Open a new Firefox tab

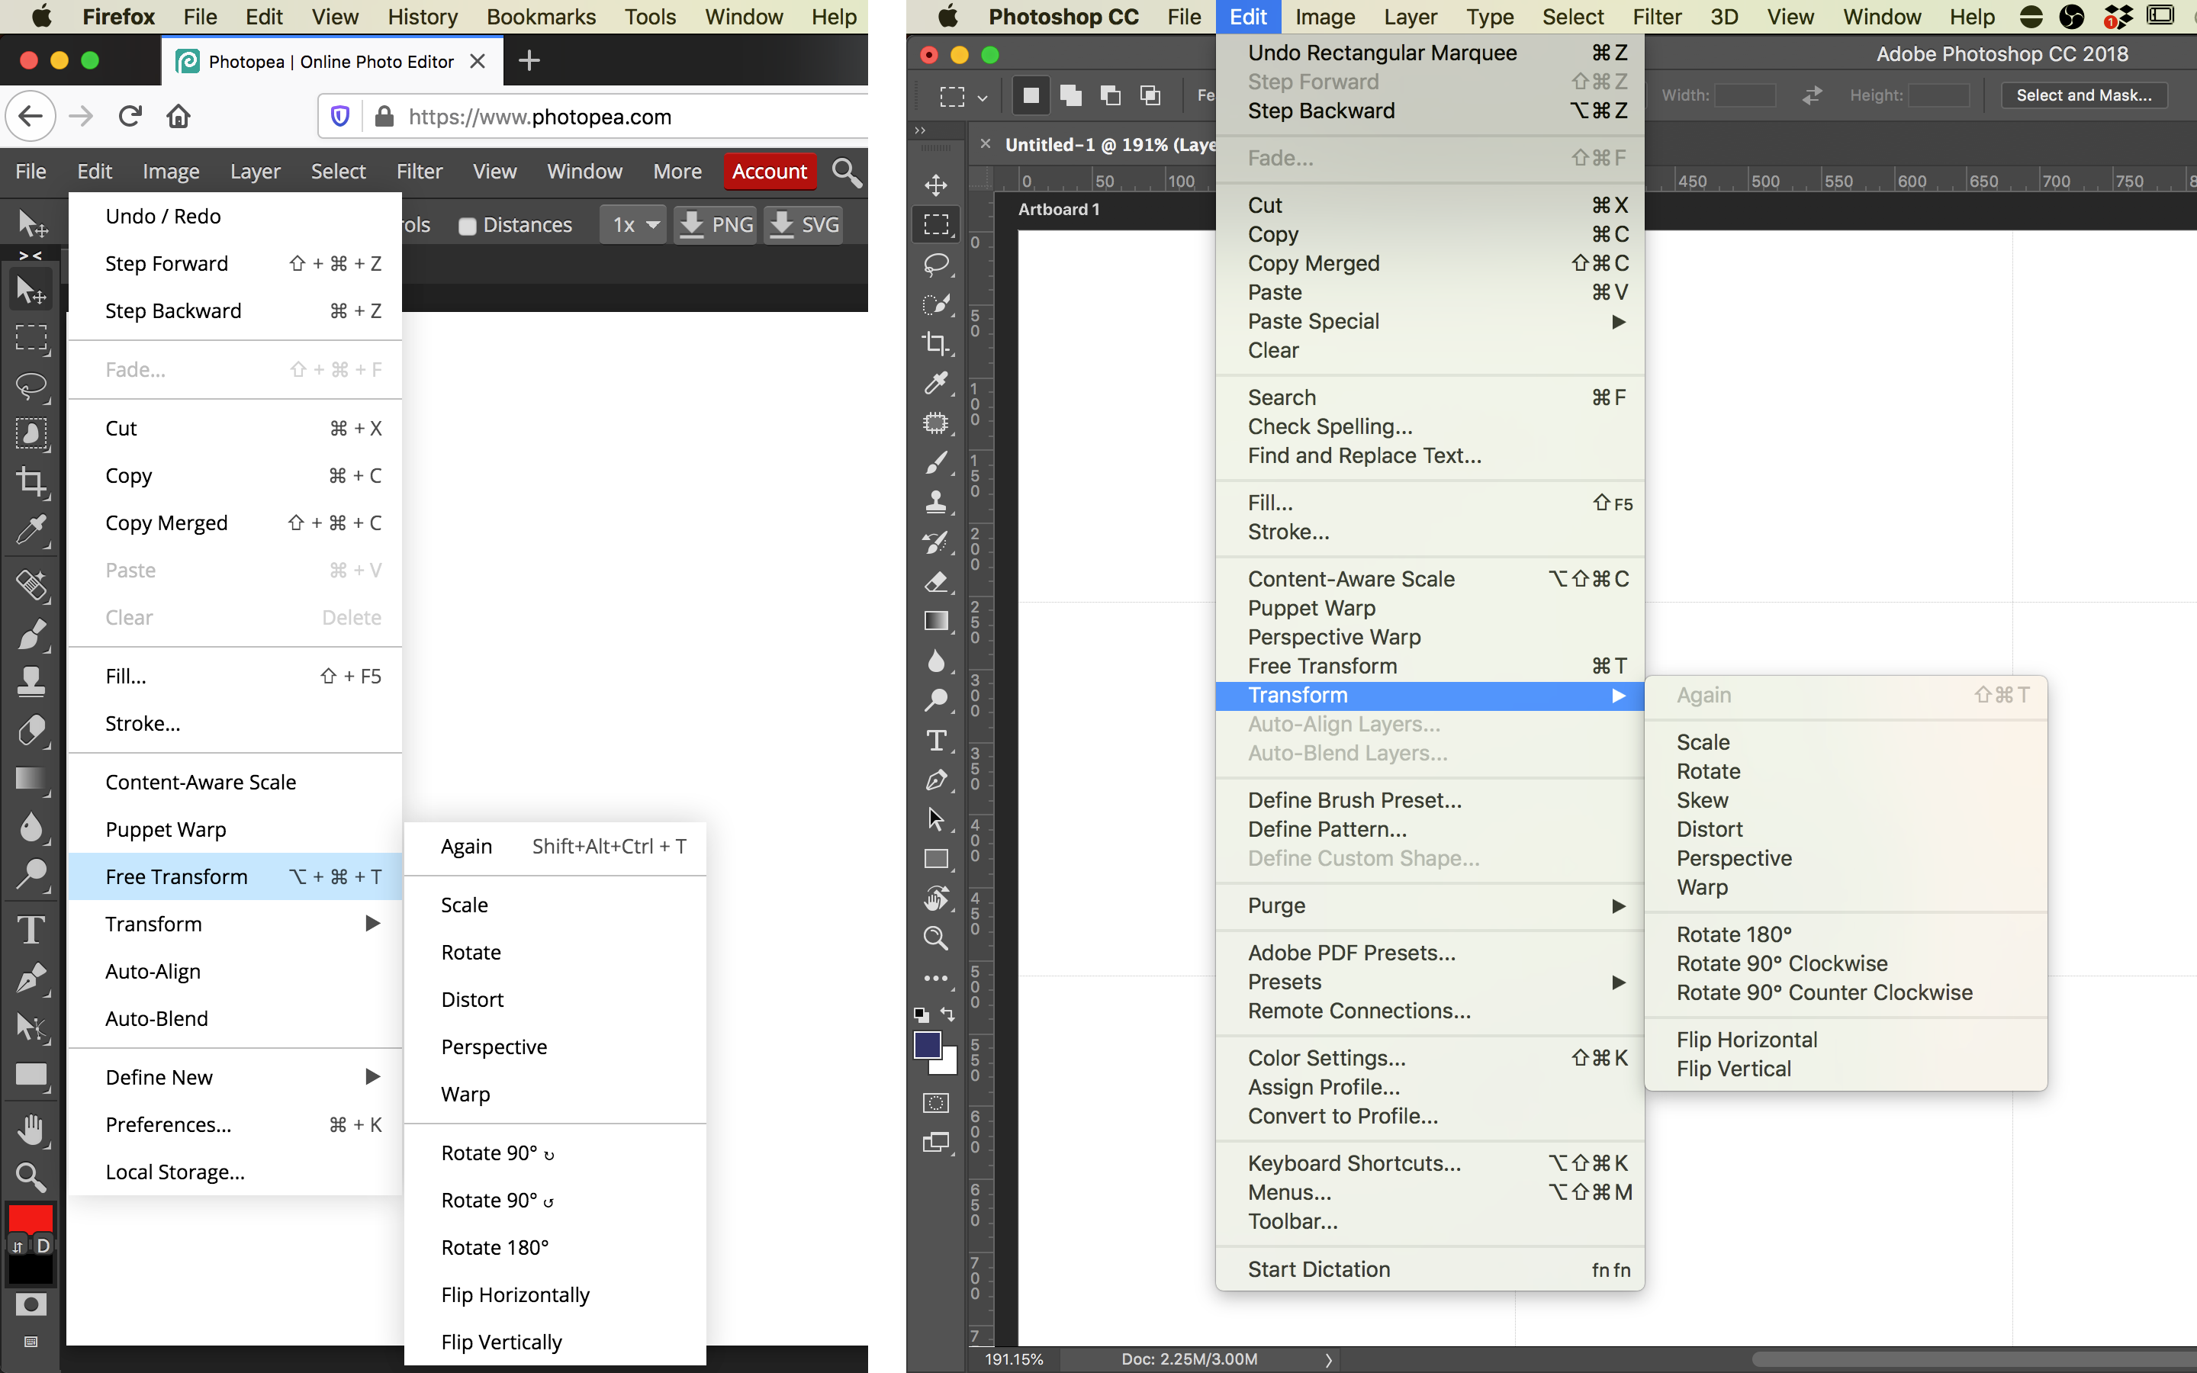[x=529, y=61]
